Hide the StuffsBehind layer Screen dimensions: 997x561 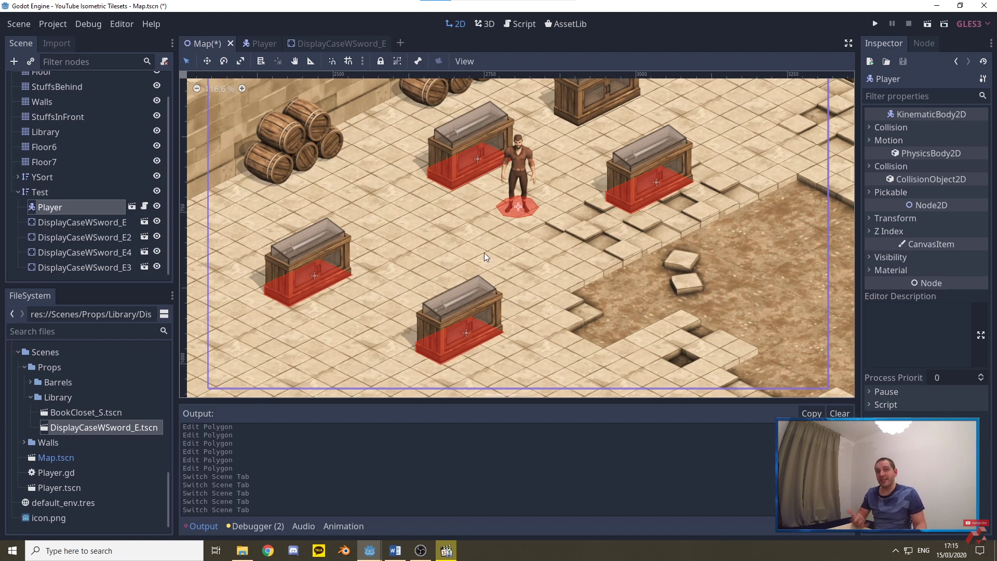157,86
